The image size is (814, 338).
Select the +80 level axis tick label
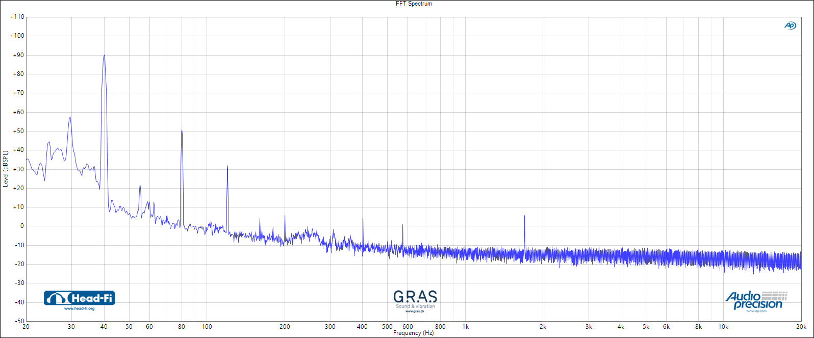pyautogui.click(x=18, y=74)
